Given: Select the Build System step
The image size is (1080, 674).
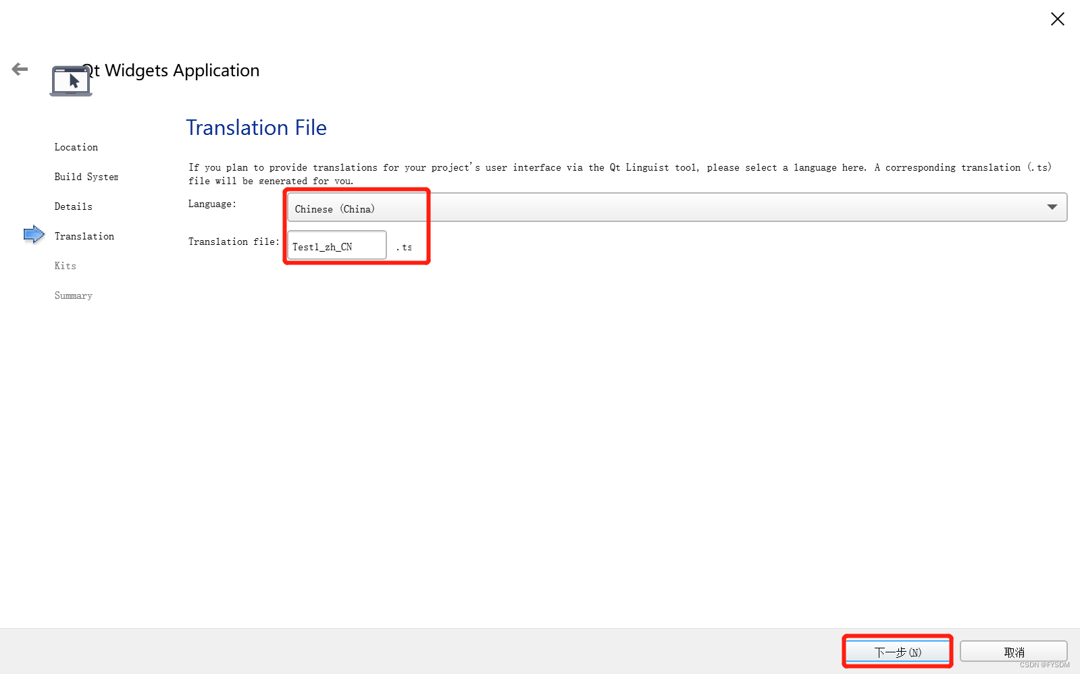Looking at the screenshot, I should (86, 177).
